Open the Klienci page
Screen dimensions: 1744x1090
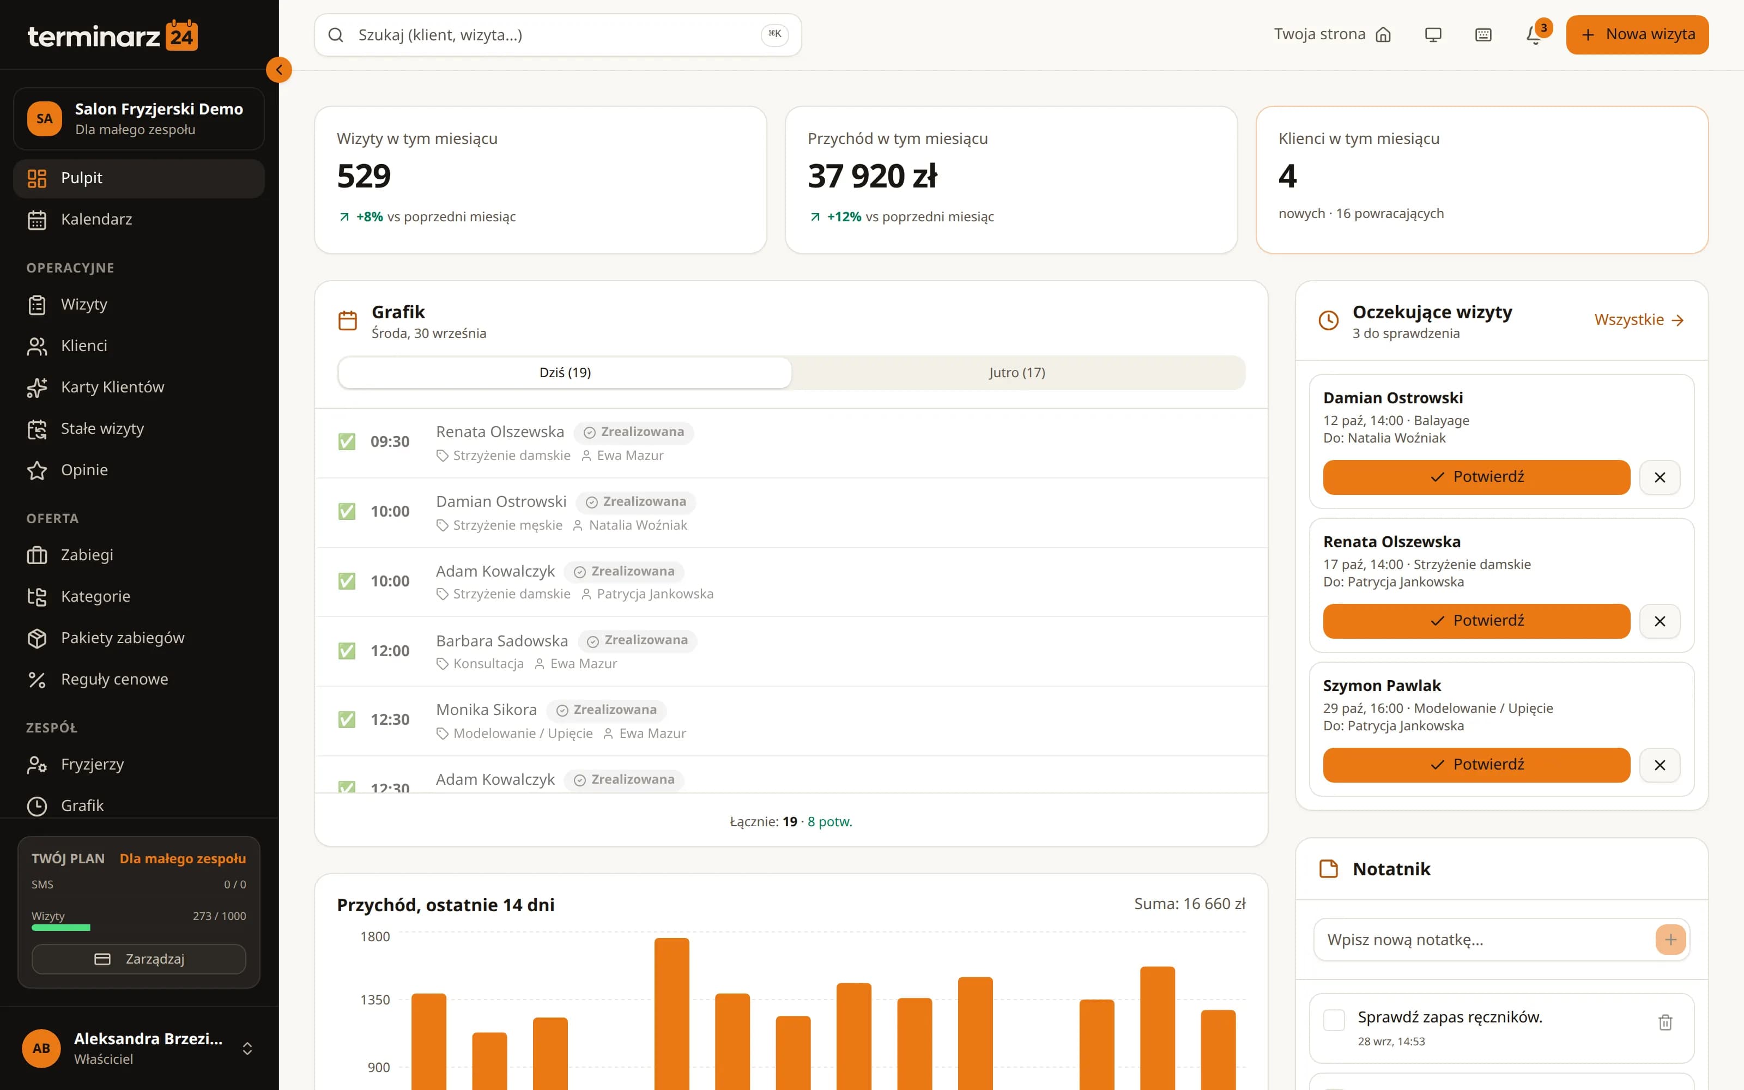(x=139, y=346)
